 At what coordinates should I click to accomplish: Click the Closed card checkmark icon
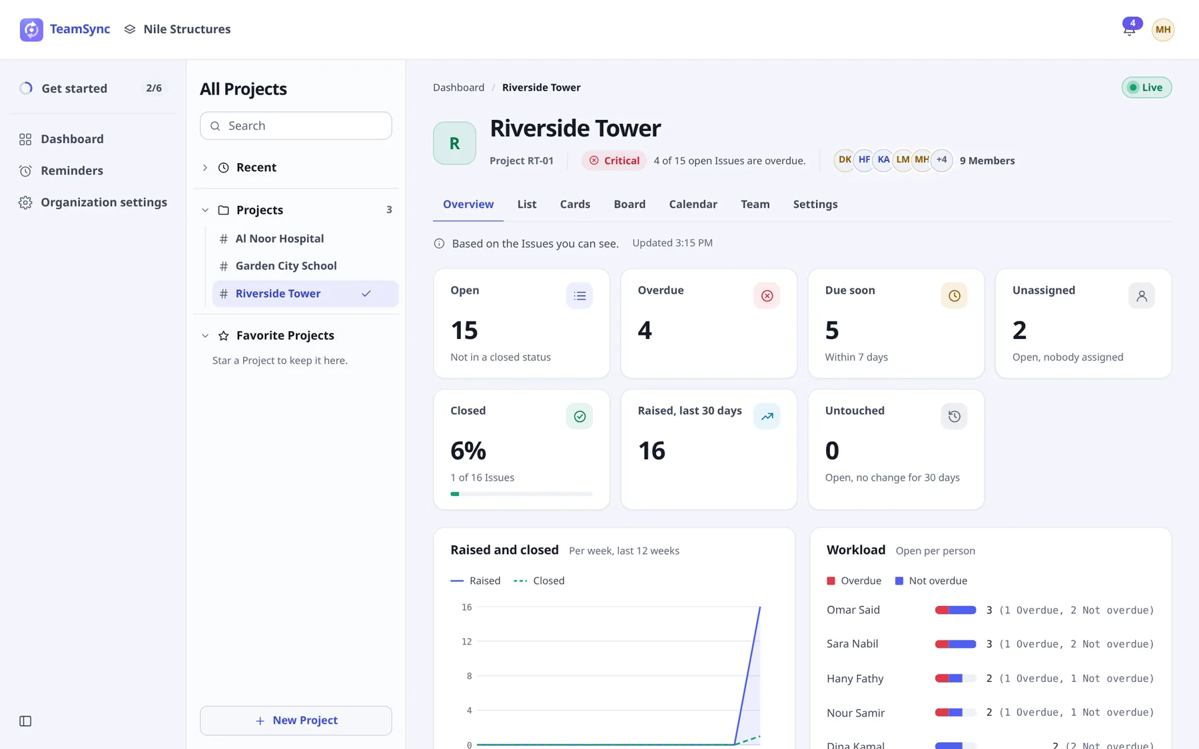click(x=580, y=416)
